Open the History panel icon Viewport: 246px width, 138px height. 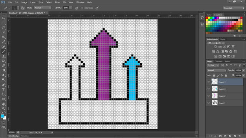click(x=202, y=18)
